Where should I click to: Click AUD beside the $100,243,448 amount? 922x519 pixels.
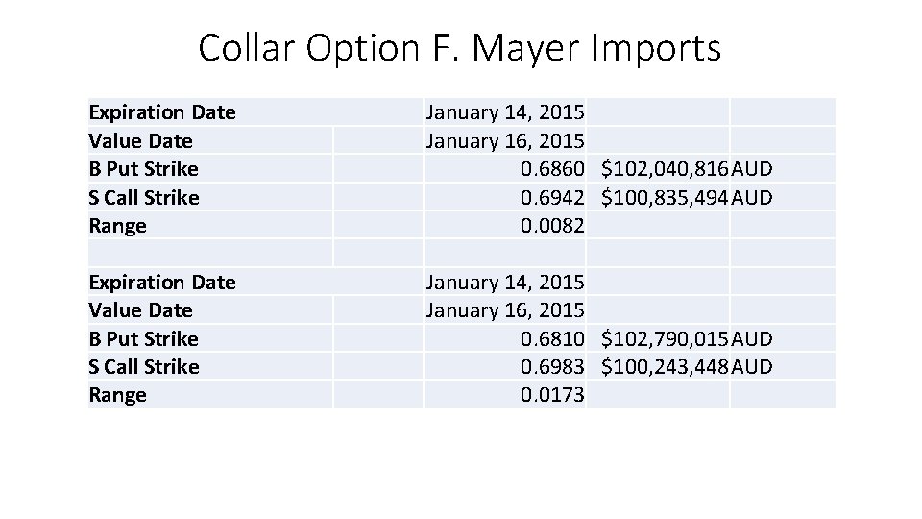pos(752,367)
